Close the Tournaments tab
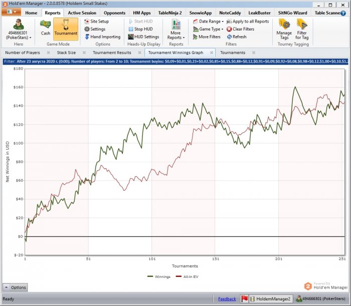The width and height of the screenshot is (351, 306). click(254, 53)
